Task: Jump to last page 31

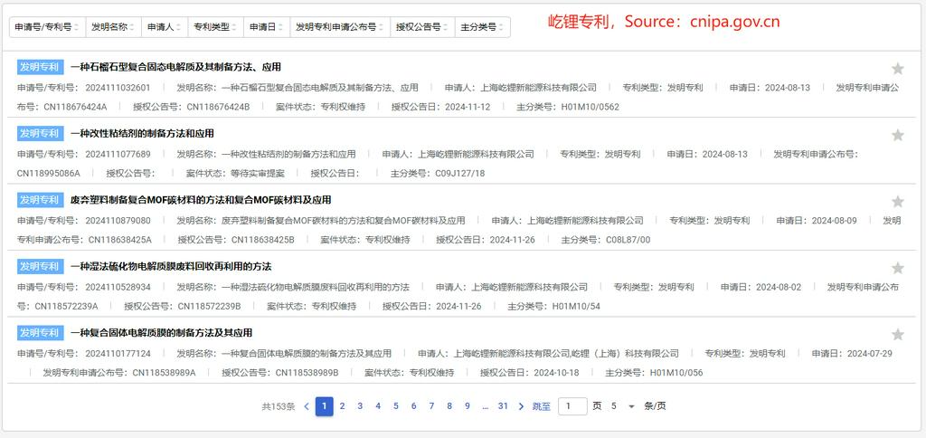Action: [503, 406]
